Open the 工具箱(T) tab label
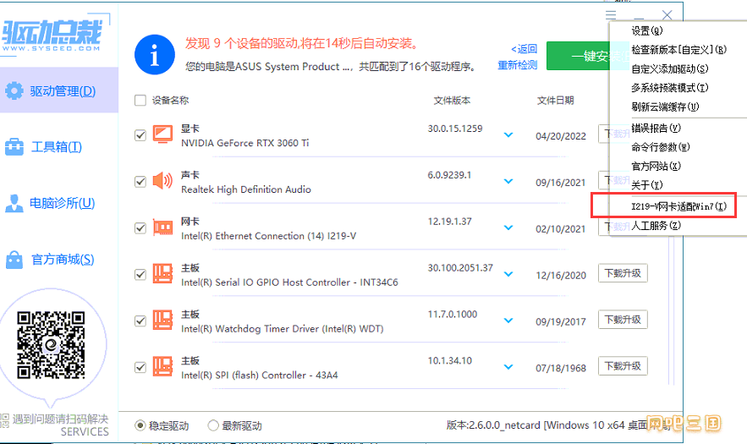 tap(56, 146)
